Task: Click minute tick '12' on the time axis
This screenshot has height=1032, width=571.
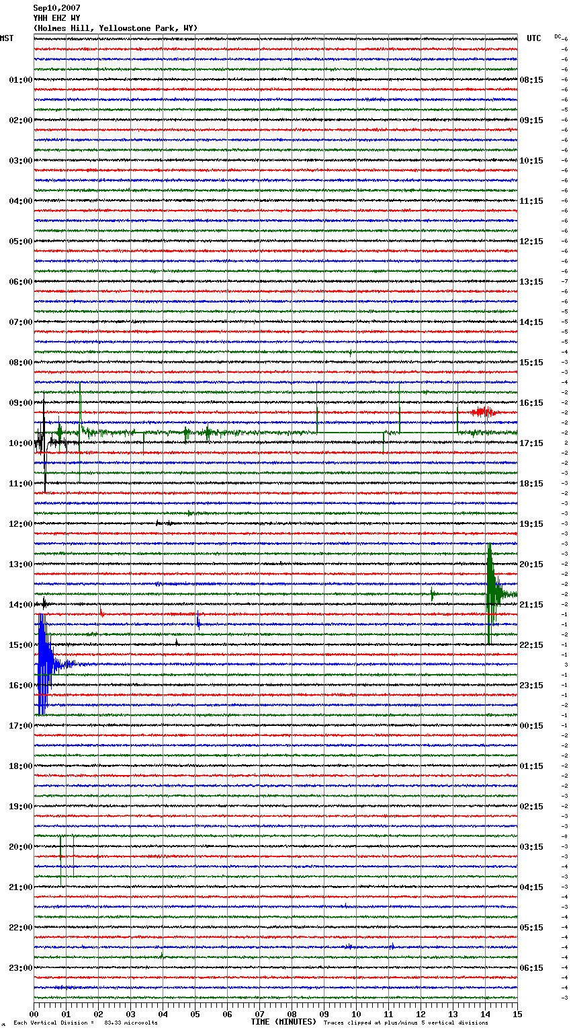Action: tap(421, 1014)
